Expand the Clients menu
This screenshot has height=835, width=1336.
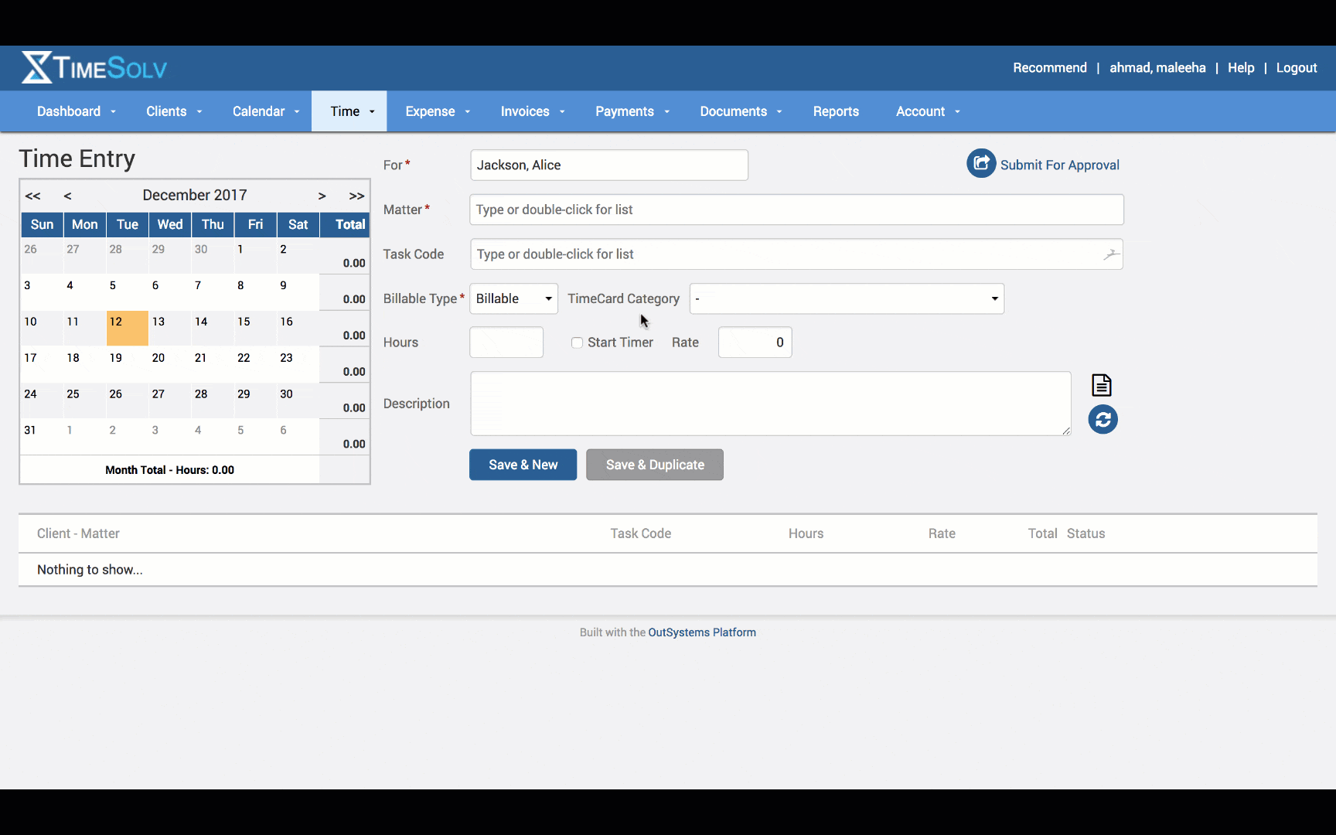[174, 111]
